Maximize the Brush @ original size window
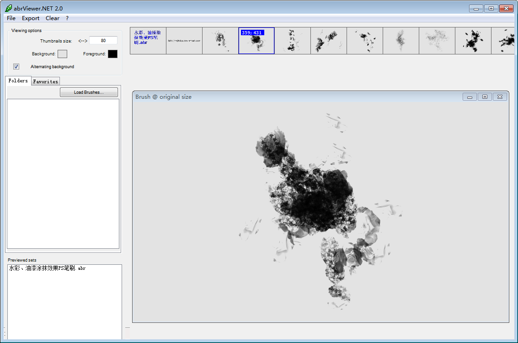Viewport: 518px width, 343px height. point(485,97)
